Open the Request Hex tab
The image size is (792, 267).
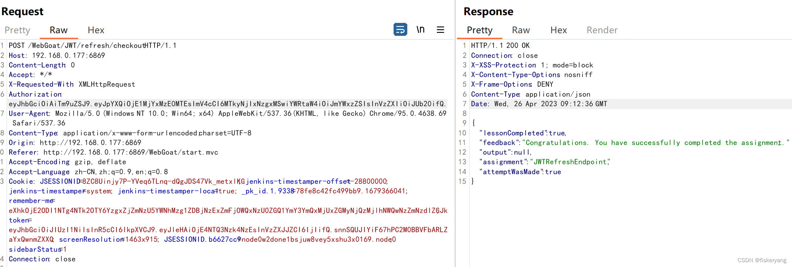point(96,30)
